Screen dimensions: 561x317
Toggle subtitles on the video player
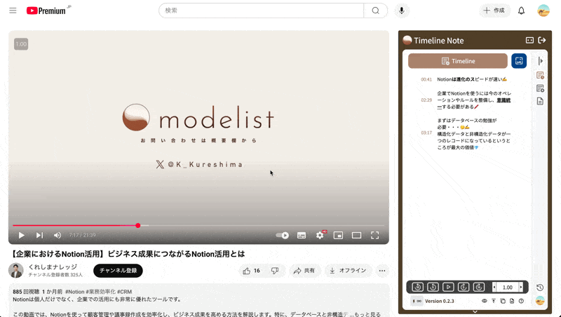[x=302, y=235]
